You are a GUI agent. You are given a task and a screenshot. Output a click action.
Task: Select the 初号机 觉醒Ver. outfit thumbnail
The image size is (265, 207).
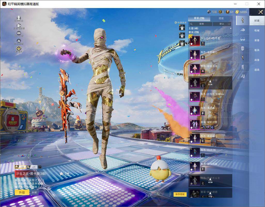[x=195, y=97]
